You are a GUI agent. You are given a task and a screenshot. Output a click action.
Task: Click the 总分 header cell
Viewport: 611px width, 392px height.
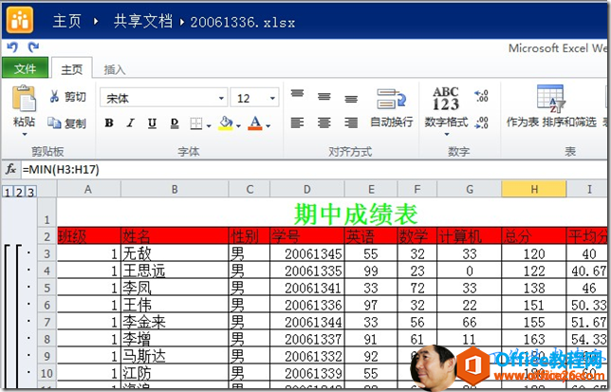coord(534,236)
